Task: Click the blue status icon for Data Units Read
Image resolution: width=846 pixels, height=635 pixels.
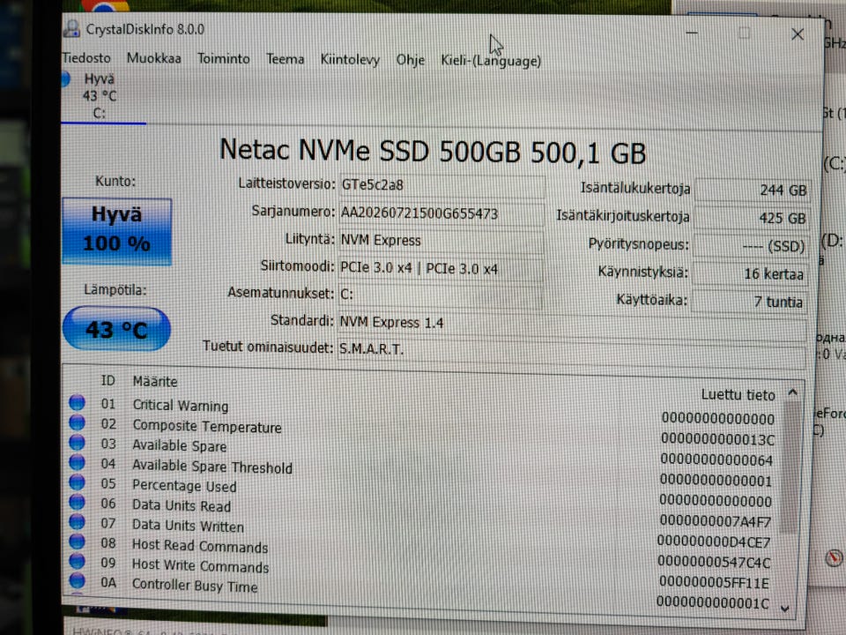Action: pyautogui.click(x=78, y=502)
